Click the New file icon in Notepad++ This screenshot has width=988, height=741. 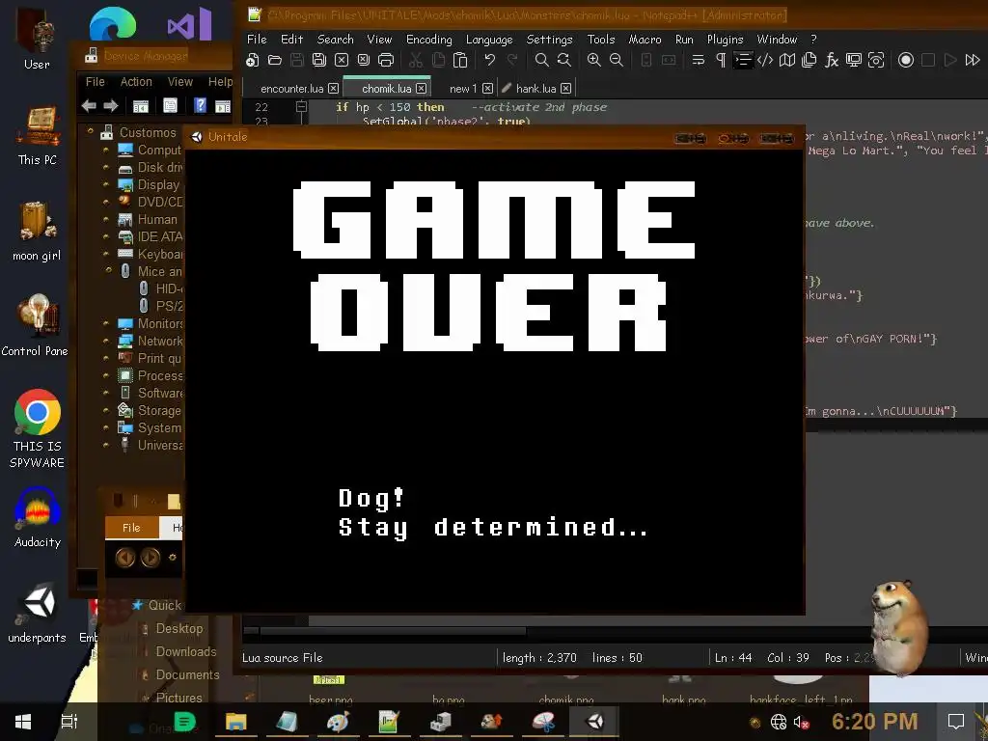pyautogui.click(x=253, y=60)
